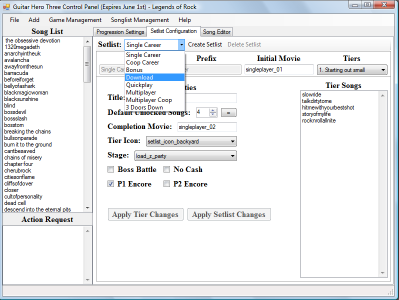
Task: Select 'the obsessive devotion' in Song List
Action: click(32, 40)
